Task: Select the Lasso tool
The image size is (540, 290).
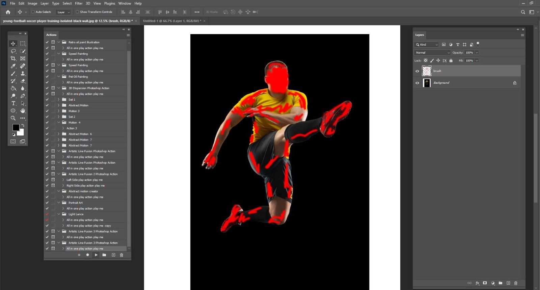Action: [x=13, y=51]
